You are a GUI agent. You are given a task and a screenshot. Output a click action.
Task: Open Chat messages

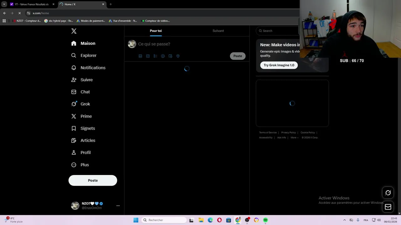coord(81,92)
